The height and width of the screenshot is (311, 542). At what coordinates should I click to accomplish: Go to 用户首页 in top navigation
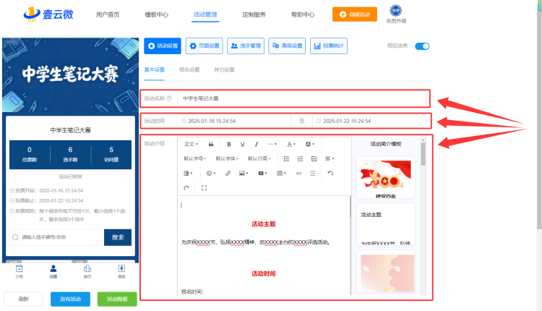pyautogui.click(x=108, y=14)
